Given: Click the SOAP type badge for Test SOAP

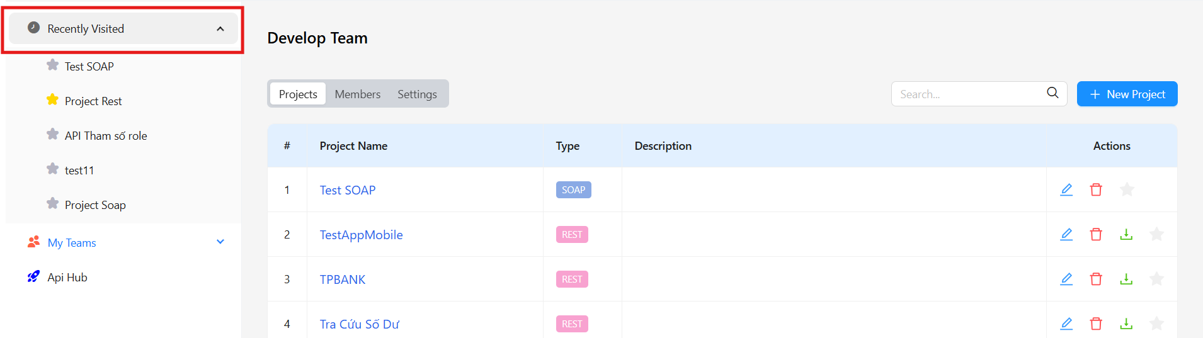Looking at the screenshot, I should (x=573, y=189).
